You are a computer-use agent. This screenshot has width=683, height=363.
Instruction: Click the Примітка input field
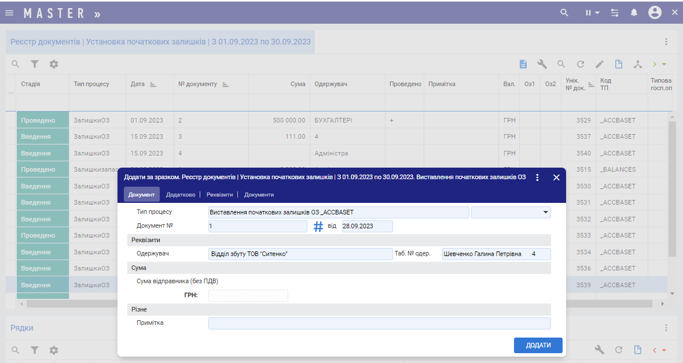(379, 323)
